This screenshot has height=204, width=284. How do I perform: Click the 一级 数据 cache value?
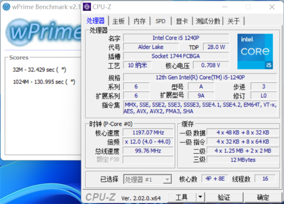pos(243,133)
